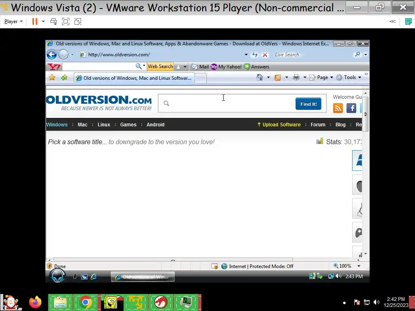
Task: Open Yahoo Mail from the toolbar
Action: pyautogui.click(x=200, y=67)
